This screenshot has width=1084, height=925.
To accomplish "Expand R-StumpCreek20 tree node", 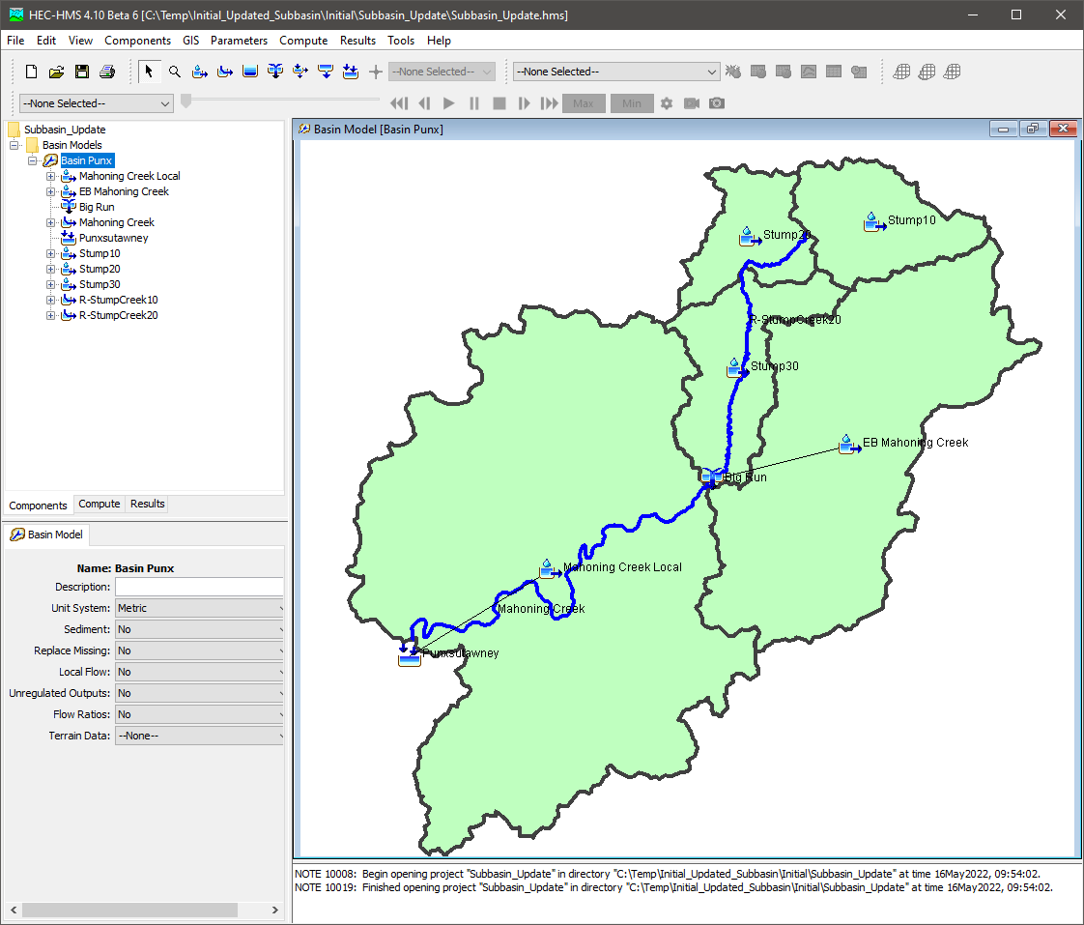I will [x=50, y=315].
